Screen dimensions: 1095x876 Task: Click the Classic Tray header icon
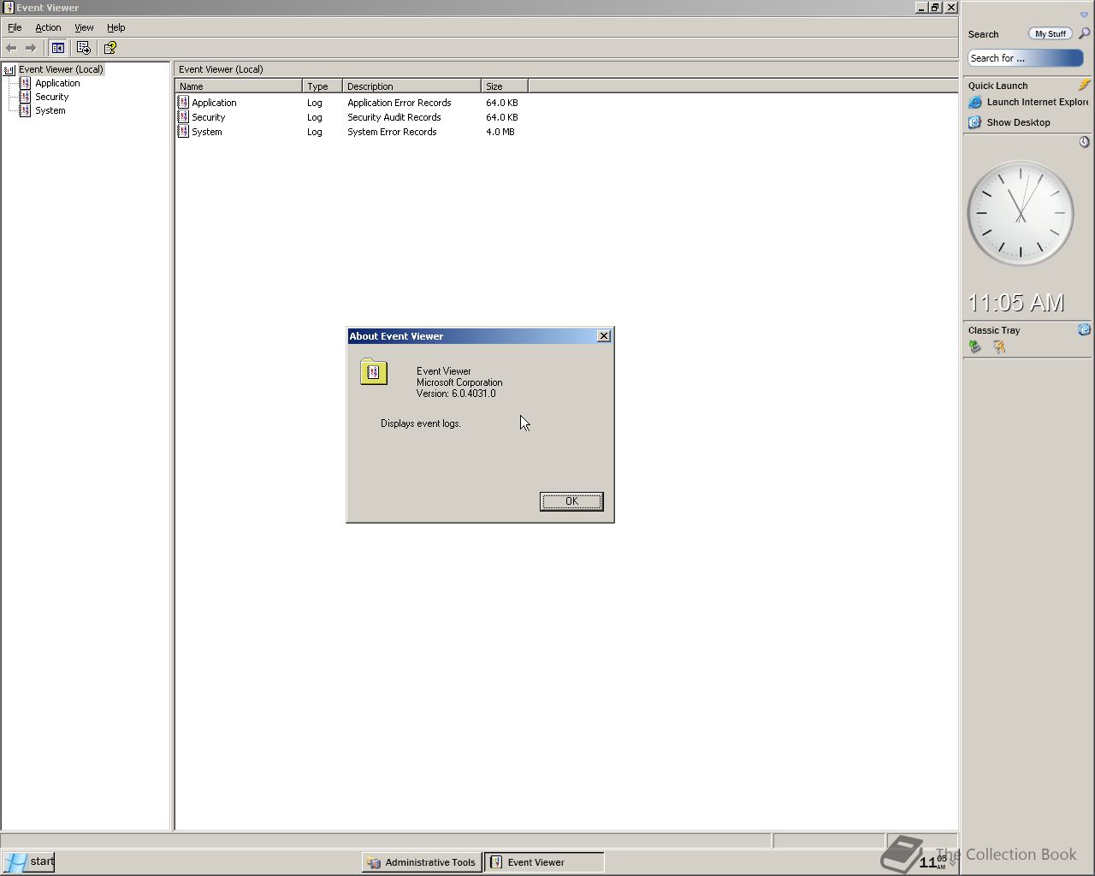[1084, 329]
